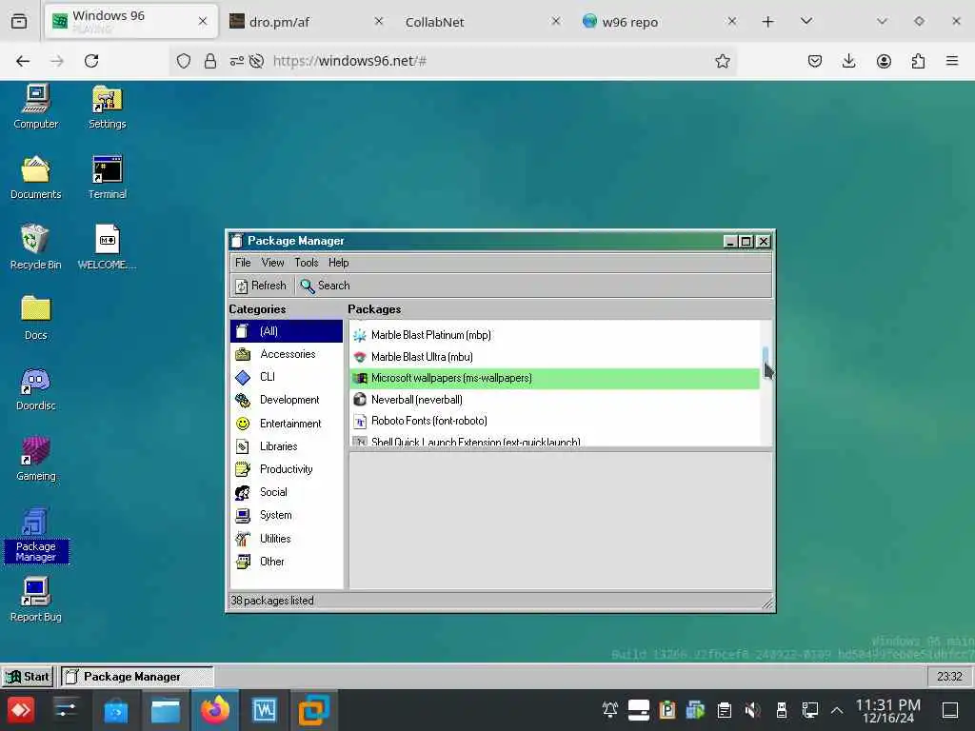Open a new browser tab
975x731 pixels.
pos(768,22)
